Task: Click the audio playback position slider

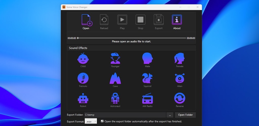Action: point(132,38)
